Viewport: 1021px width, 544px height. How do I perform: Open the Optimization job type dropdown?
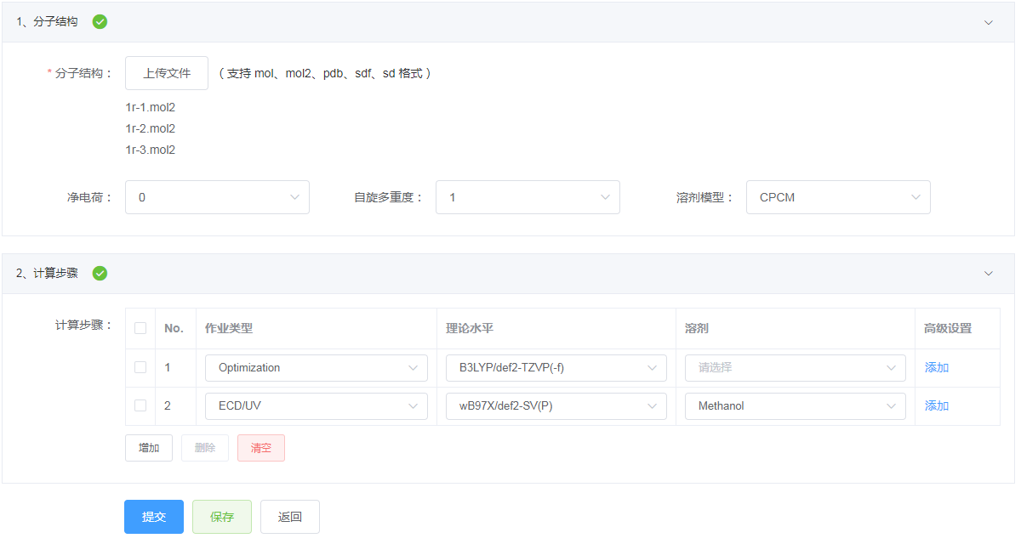317,368
